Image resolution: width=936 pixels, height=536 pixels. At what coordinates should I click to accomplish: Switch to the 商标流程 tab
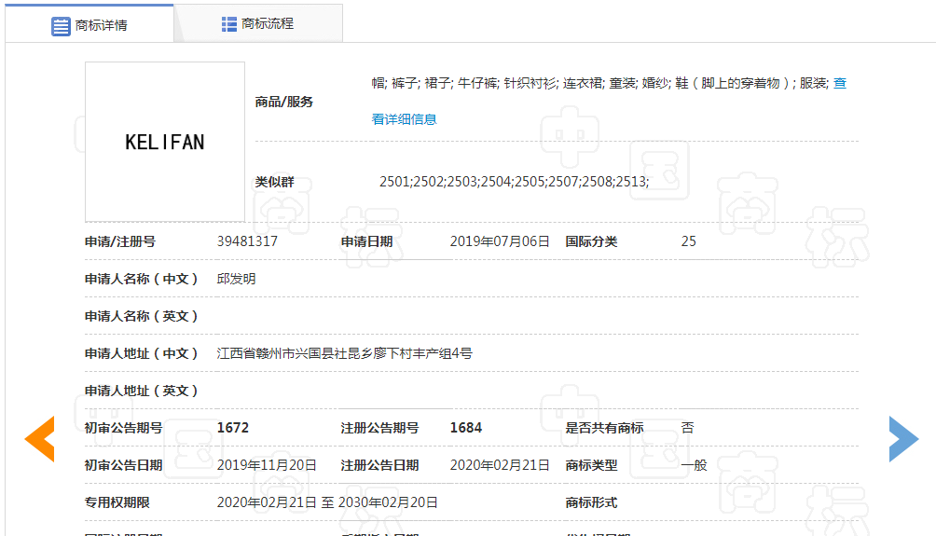click(267, 24)
